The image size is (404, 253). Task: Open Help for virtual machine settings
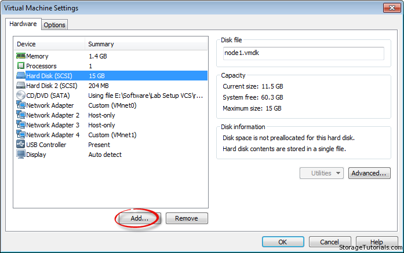(x=377, y=242)
